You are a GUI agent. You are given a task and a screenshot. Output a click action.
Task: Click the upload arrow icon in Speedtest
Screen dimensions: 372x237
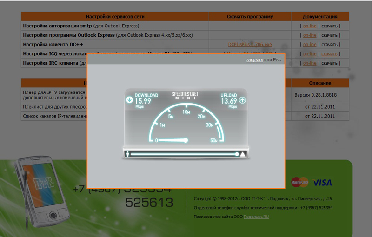point(242,100)
